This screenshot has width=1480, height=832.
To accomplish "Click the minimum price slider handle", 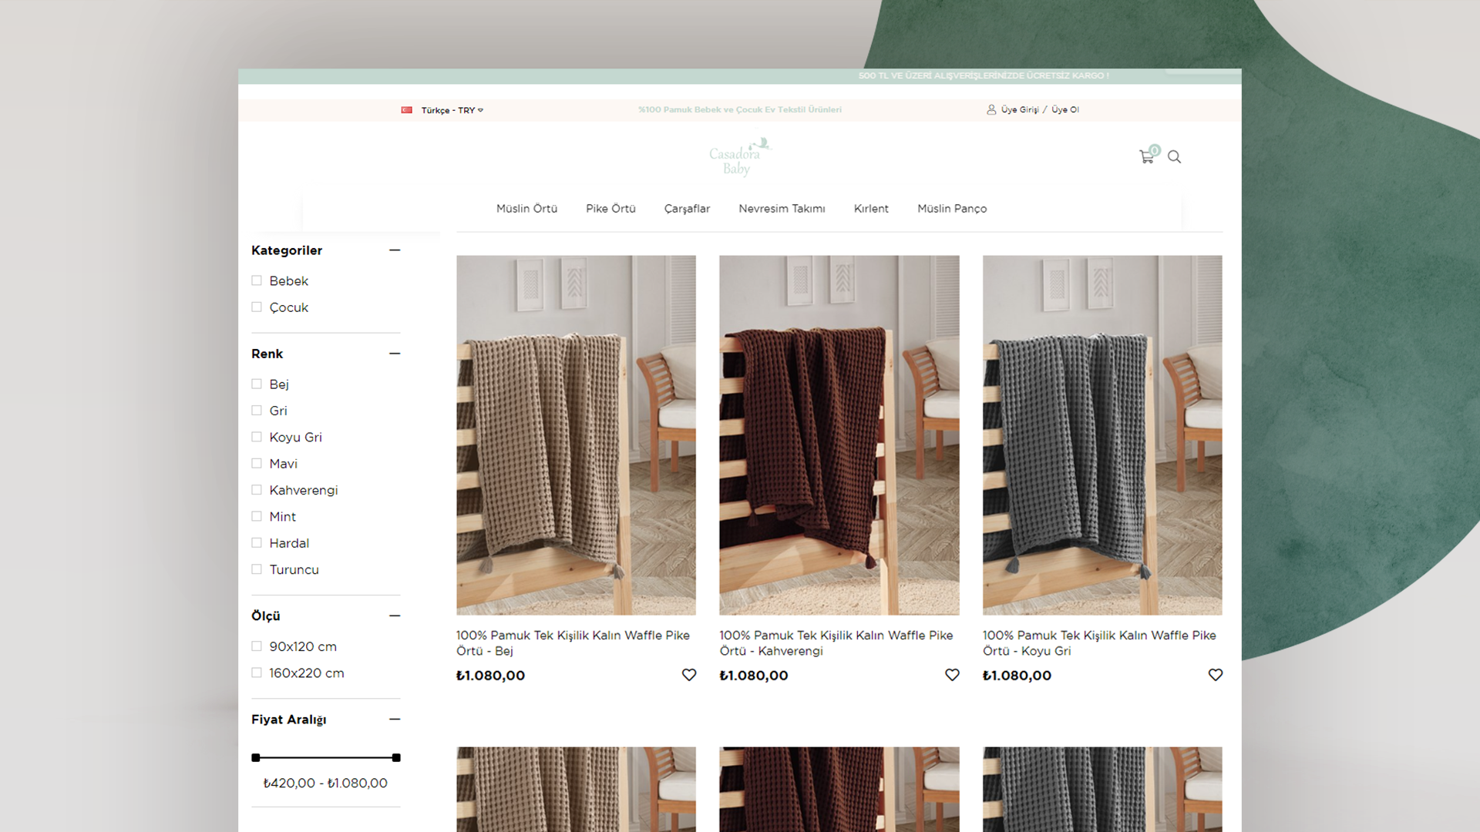I will 256,758.
